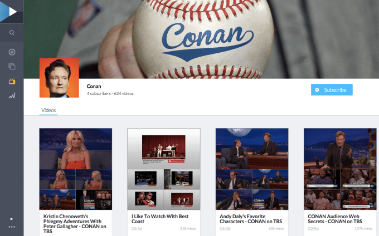
Task: Click the 04:08 duration label
Action: pyautogui.click(x=225, y=229)
